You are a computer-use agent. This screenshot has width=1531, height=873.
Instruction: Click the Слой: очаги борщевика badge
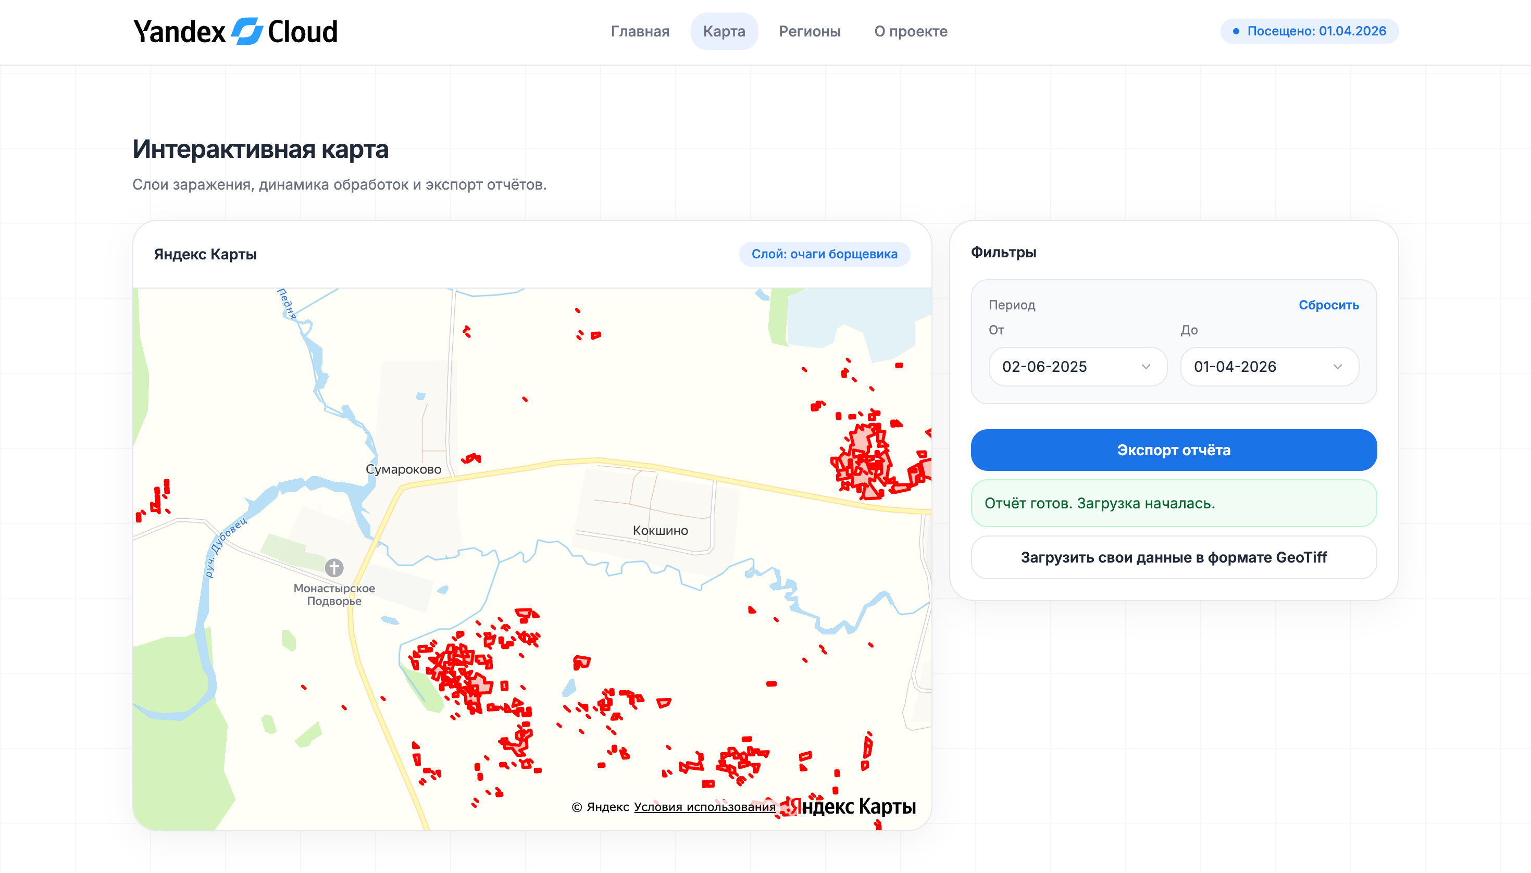coord(824,254)
